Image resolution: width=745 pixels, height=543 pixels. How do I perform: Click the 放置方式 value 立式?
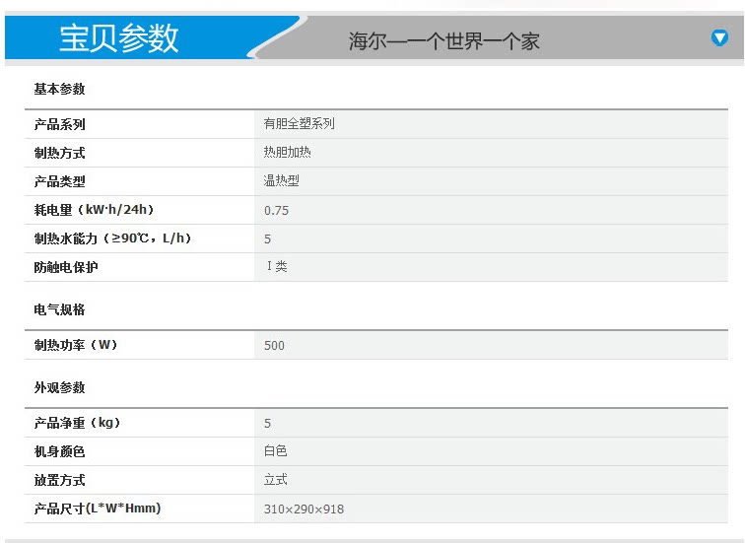point(276,480)
